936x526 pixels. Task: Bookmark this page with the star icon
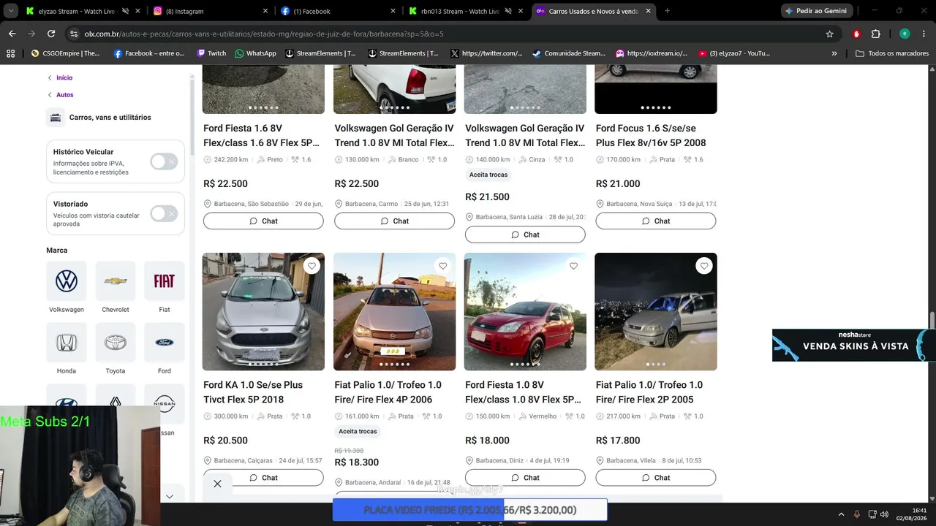point(829,34)
